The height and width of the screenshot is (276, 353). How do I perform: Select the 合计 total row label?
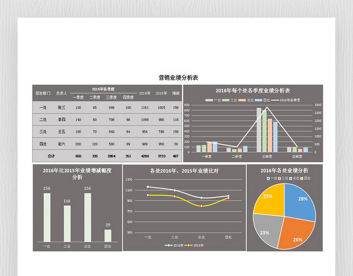pos(51,156)
